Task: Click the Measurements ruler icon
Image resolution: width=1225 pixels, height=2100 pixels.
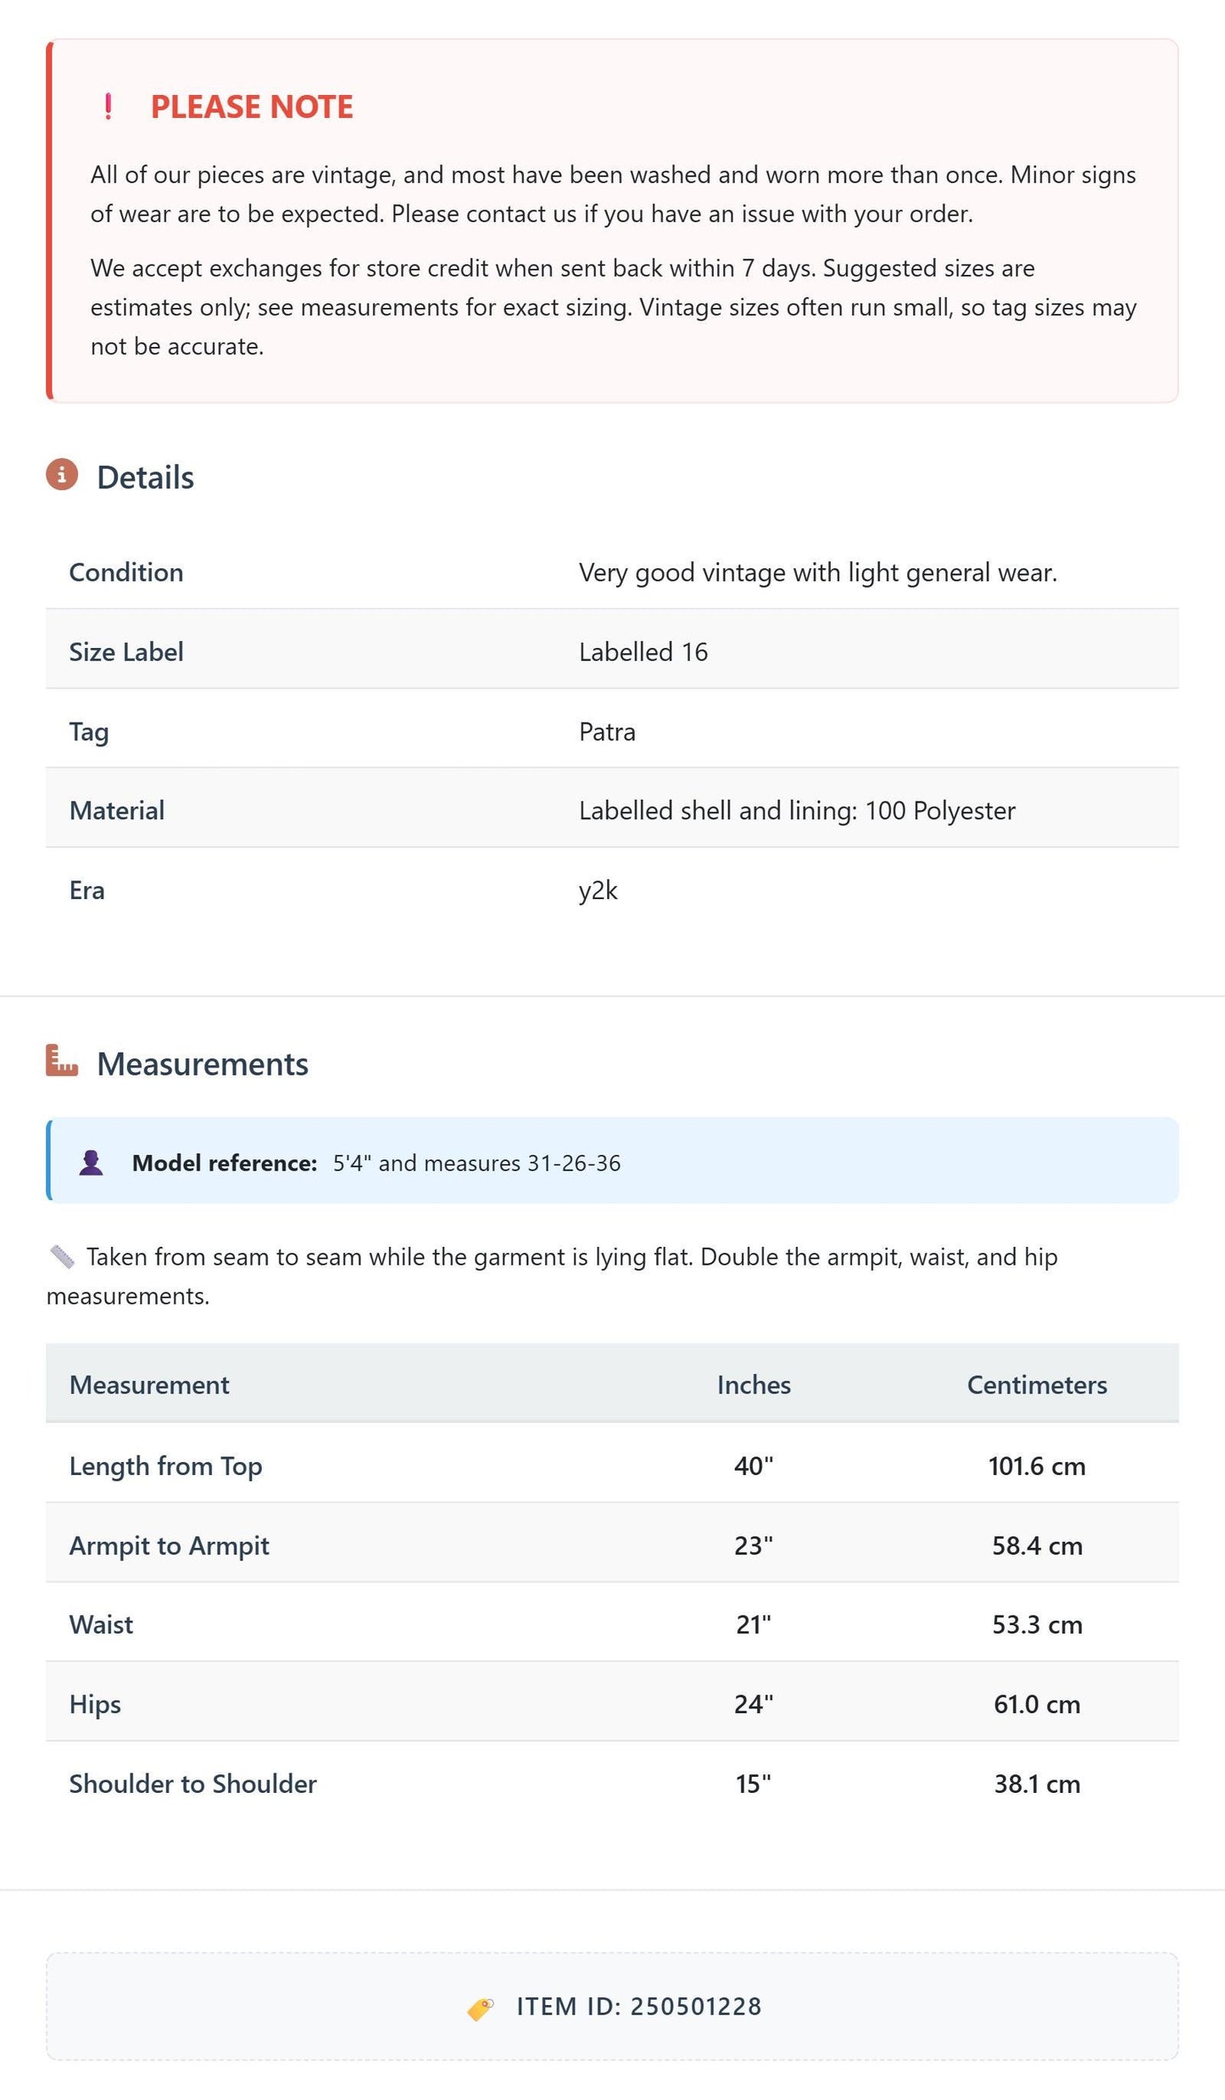Action: point(62,1061)
